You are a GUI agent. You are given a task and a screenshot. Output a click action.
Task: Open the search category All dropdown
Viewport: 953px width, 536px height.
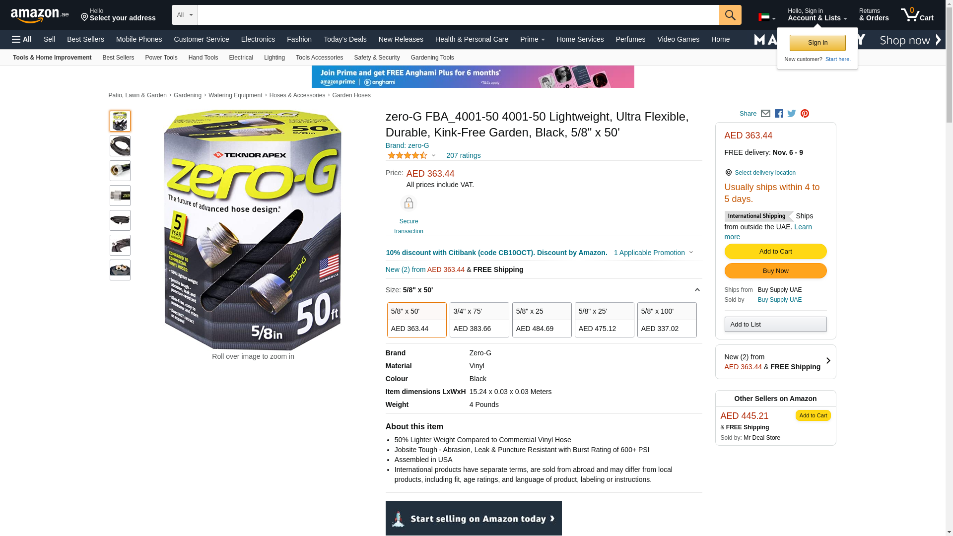tap(185, 15)
